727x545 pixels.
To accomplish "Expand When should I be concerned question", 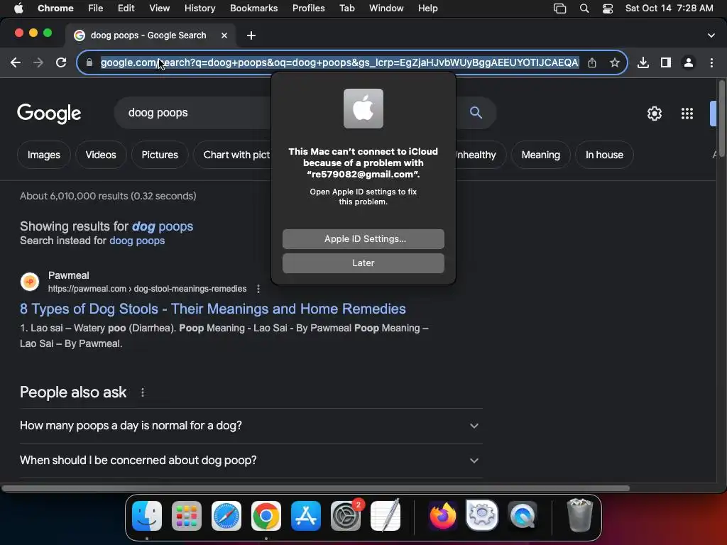I will pos(251,460).
